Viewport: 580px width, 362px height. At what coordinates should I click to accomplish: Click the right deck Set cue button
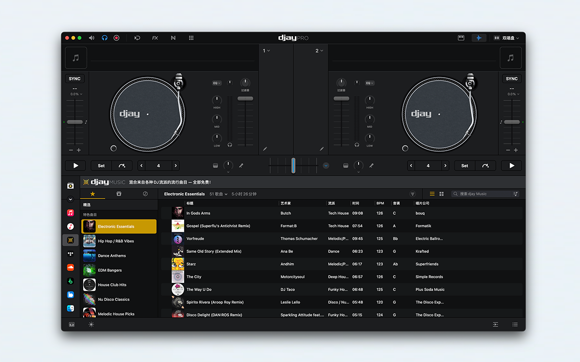click(x=464, y=166)
